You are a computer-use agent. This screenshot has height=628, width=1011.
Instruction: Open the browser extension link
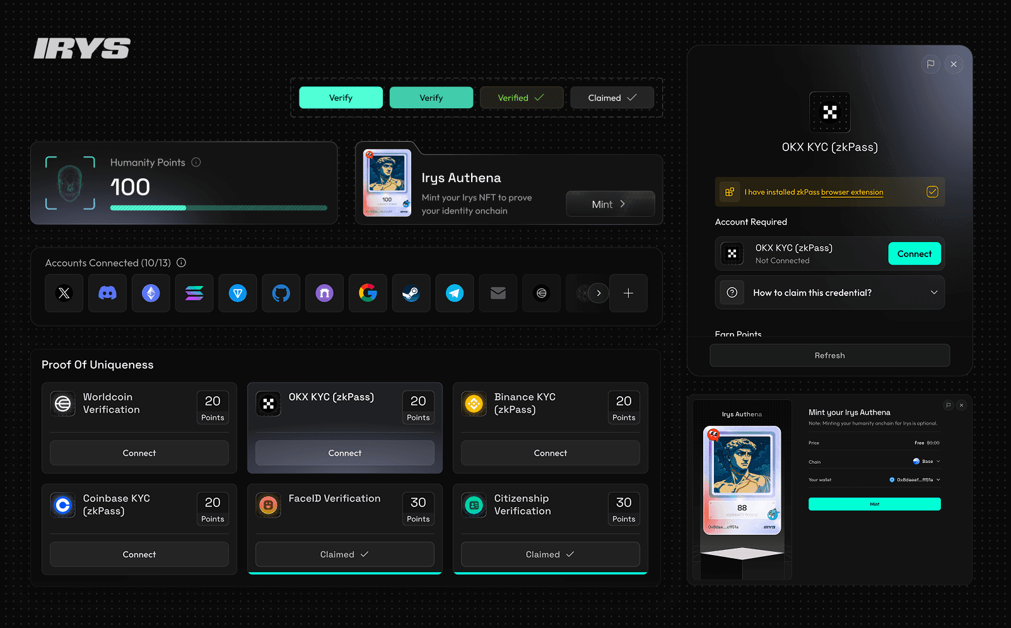pos(852,192)
